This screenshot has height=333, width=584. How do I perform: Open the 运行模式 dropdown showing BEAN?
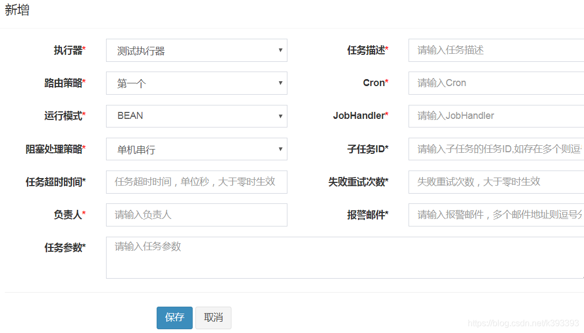click(196, 116)
